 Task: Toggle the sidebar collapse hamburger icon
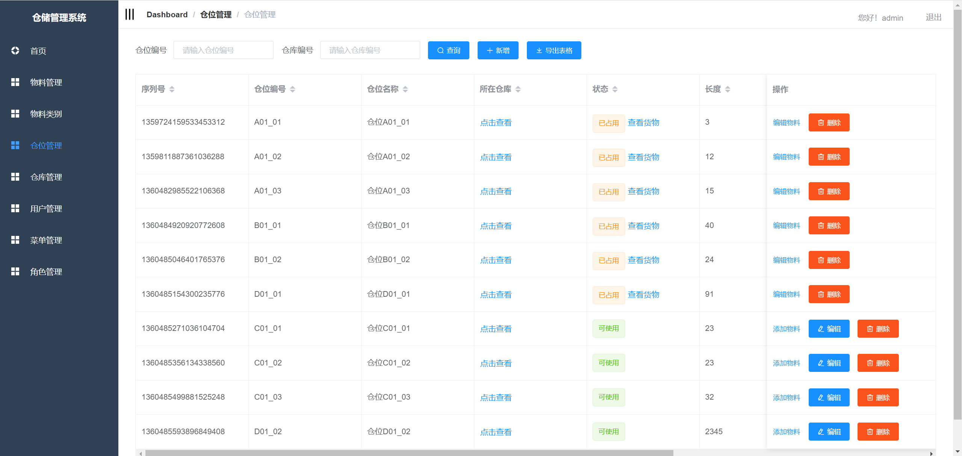tap(130, 14)
